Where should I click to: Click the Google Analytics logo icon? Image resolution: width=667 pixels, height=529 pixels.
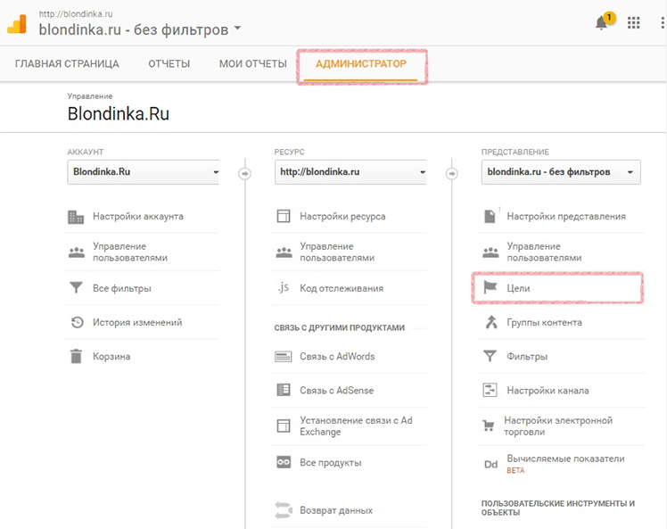pos(17,23)
